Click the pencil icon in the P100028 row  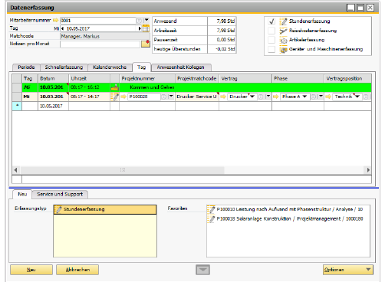(x=115, y=97)
